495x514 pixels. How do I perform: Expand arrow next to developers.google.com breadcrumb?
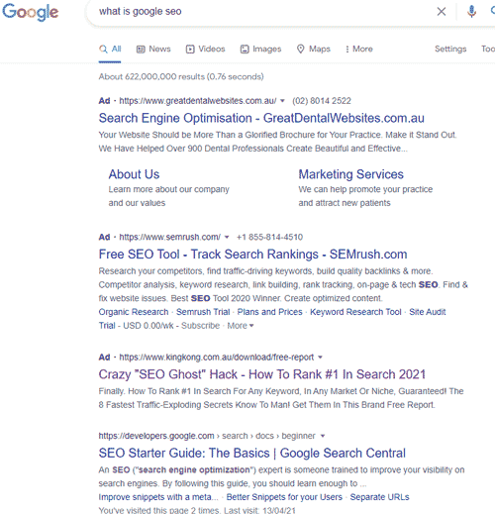323,436
